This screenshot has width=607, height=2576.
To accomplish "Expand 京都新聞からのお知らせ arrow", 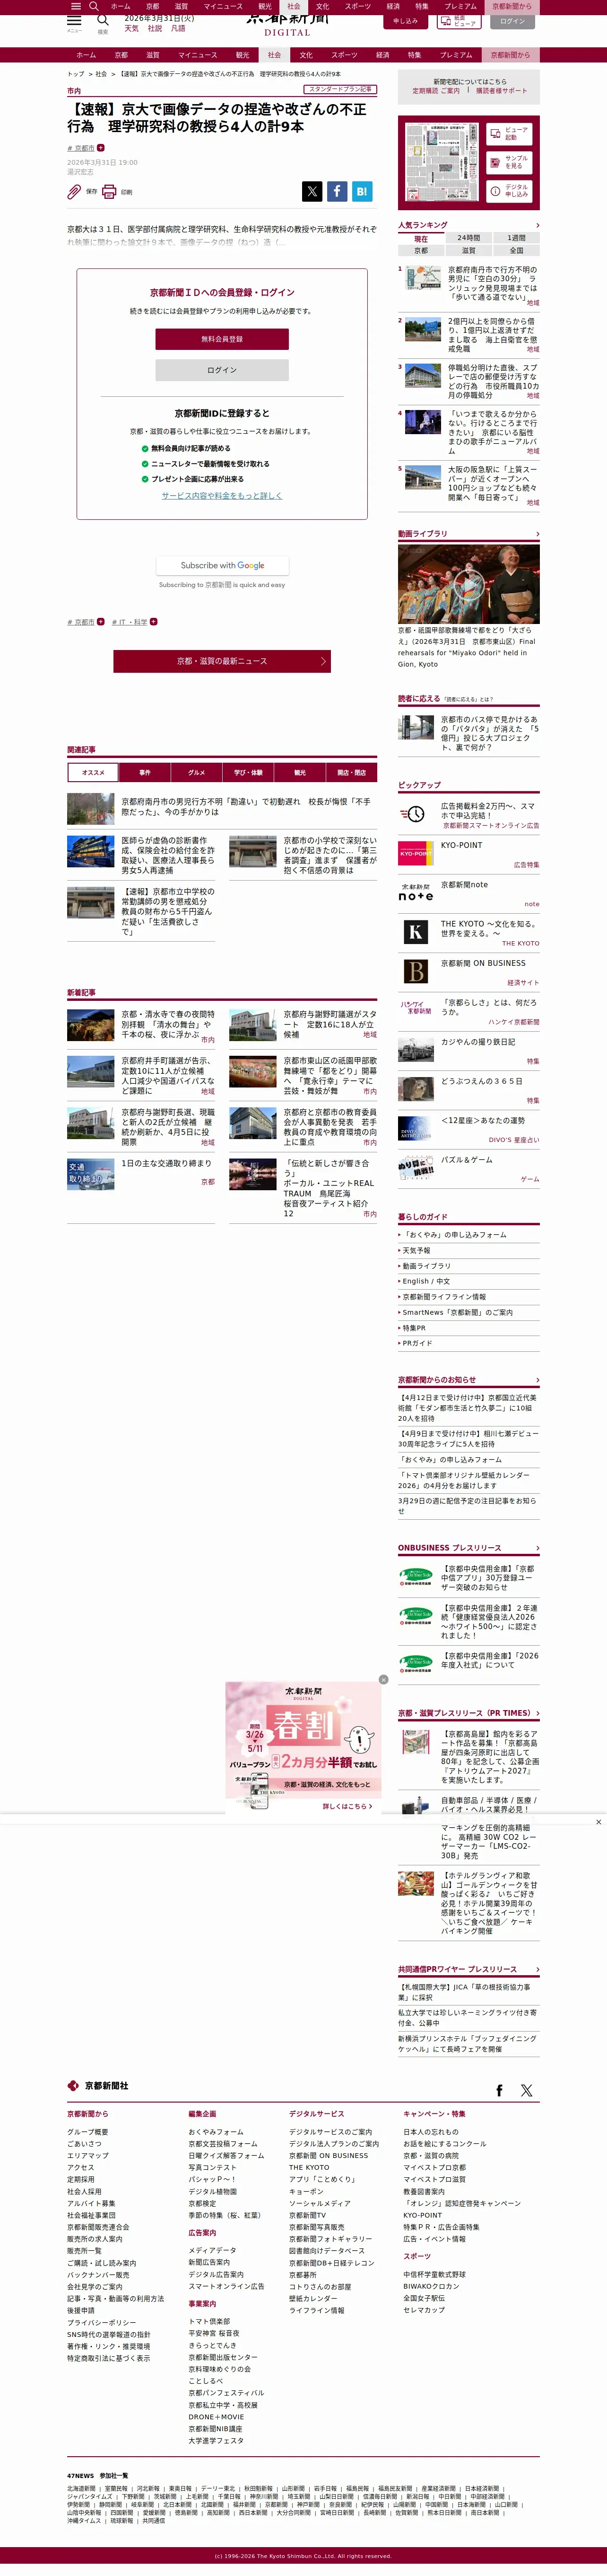I will tap(537, 1380).
